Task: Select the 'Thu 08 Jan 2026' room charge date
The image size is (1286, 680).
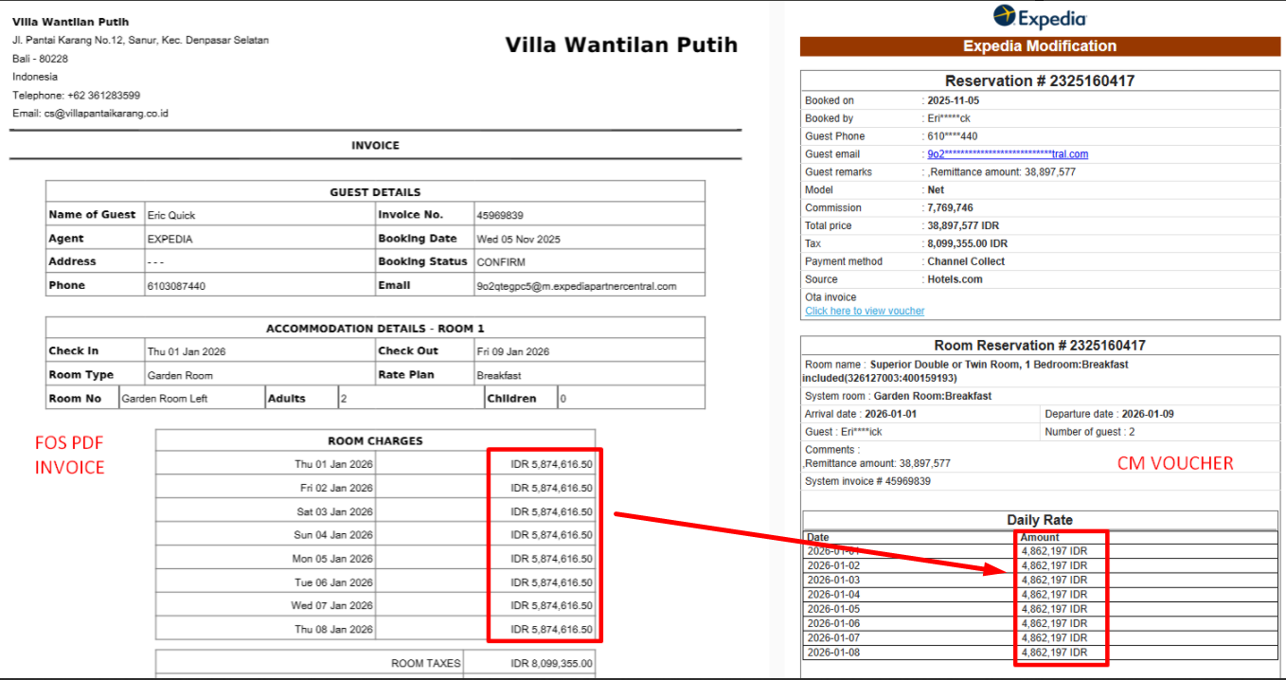Action: (x=334, y=630)
